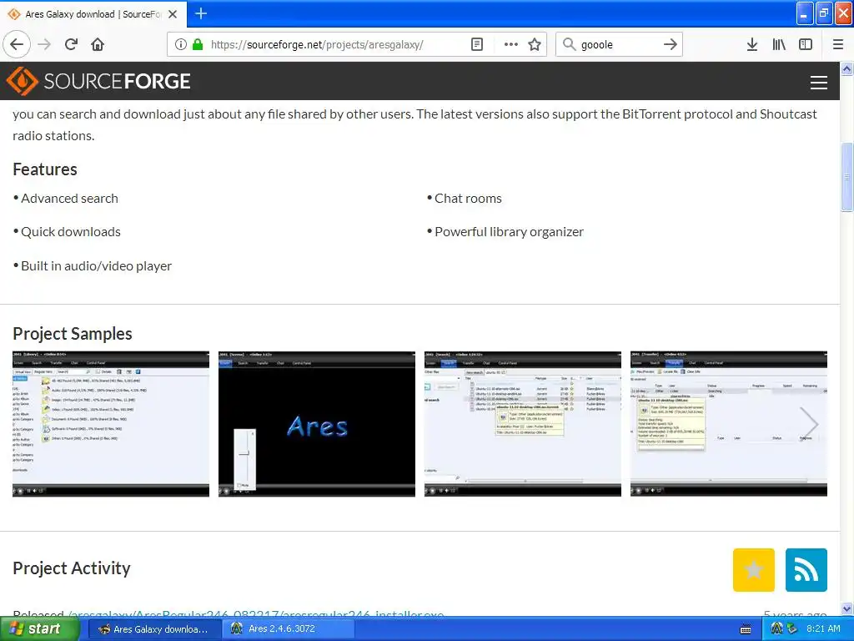854x641 pixels.
Task: Click the Advanced search feature text
Action: pyautogui.click(x=69, y=199)
